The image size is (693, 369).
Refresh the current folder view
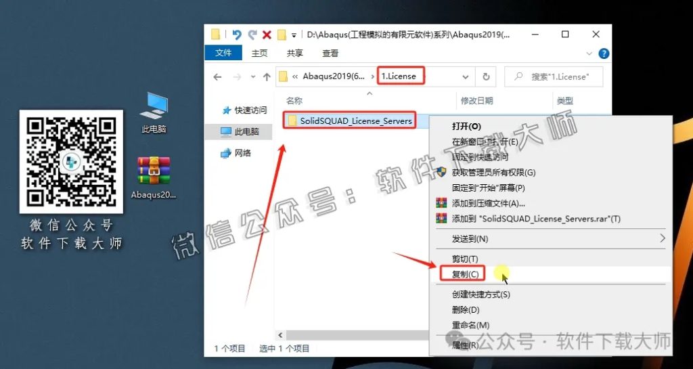click(486, 77)
